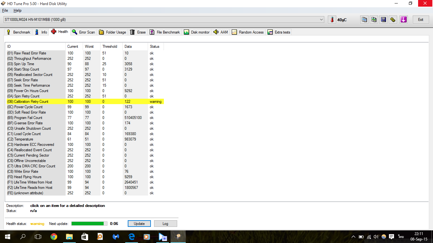Viewport: 433px width, 243px height.
Task: Select the Calibration Retry Count warning row
Action: coord(85,102)
